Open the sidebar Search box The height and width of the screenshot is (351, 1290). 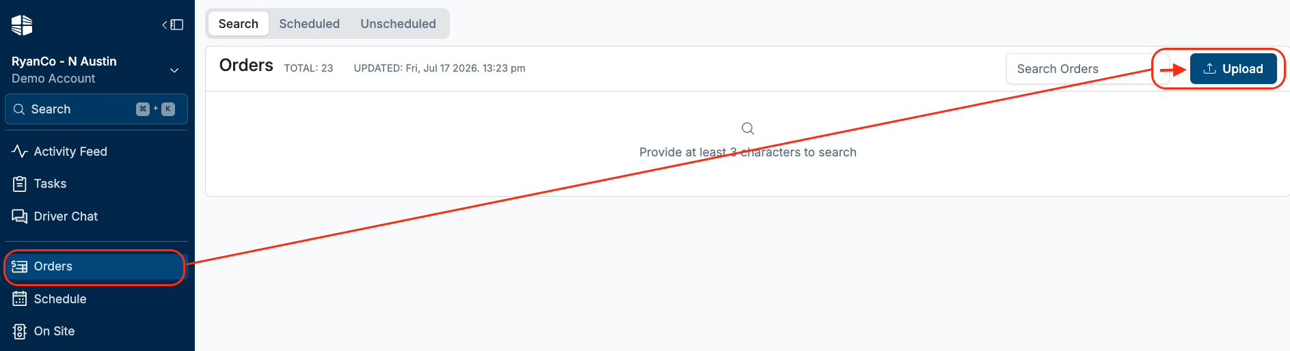point(96,109)
